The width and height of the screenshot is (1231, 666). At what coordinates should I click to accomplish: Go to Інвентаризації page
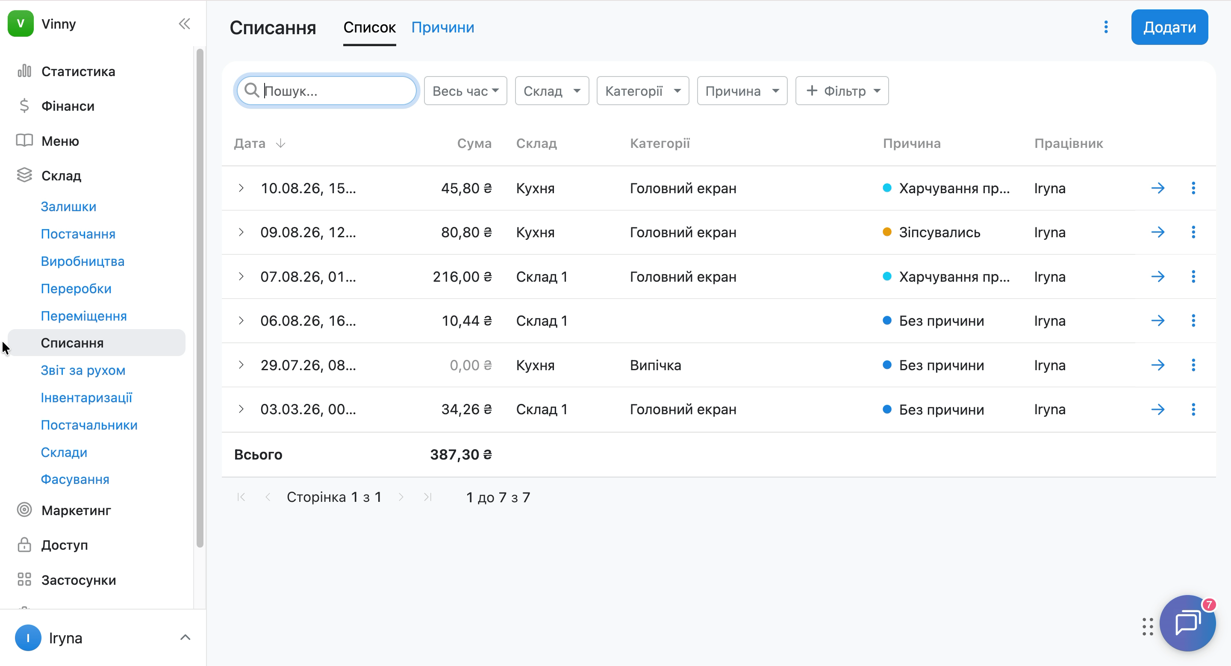pyautogui.click(x=86, y=398)
